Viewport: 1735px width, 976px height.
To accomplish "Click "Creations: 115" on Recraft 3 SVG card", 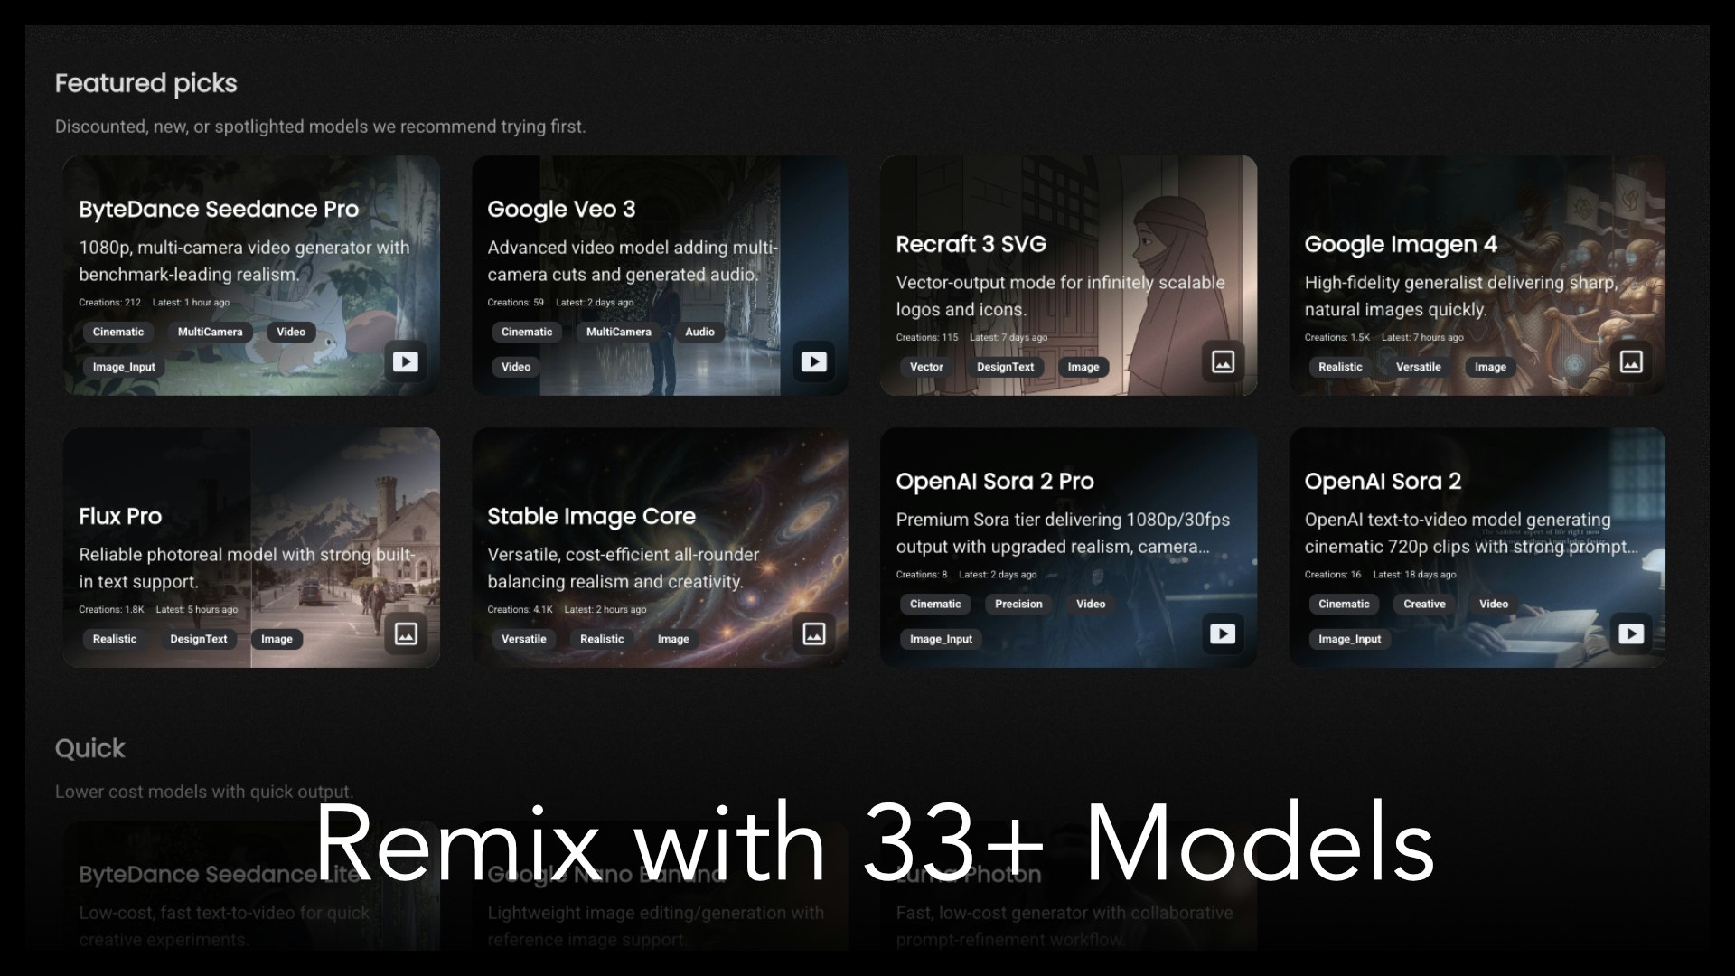I will [926, 338].
